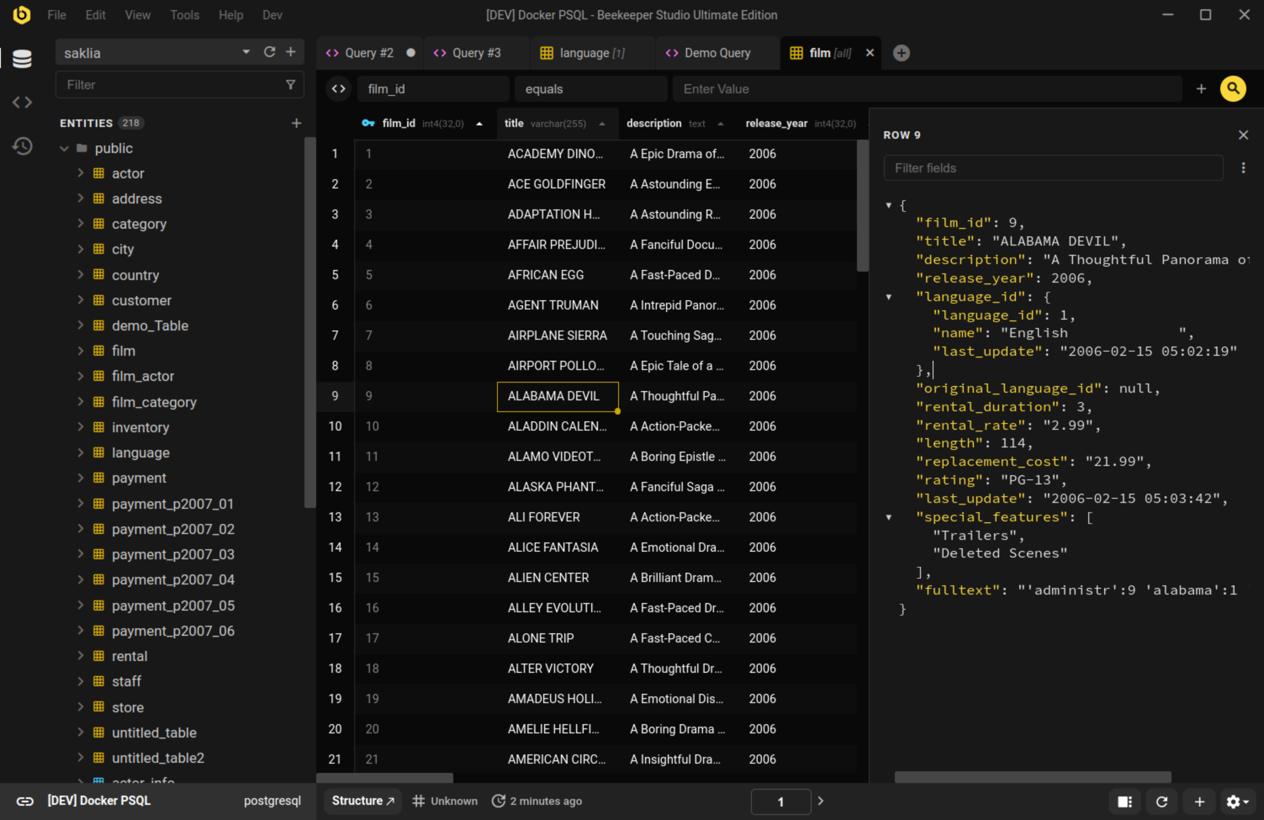This screenshot has width=1264, height=820.
Task: Open the saklia database dropdown
Action: 246,52
